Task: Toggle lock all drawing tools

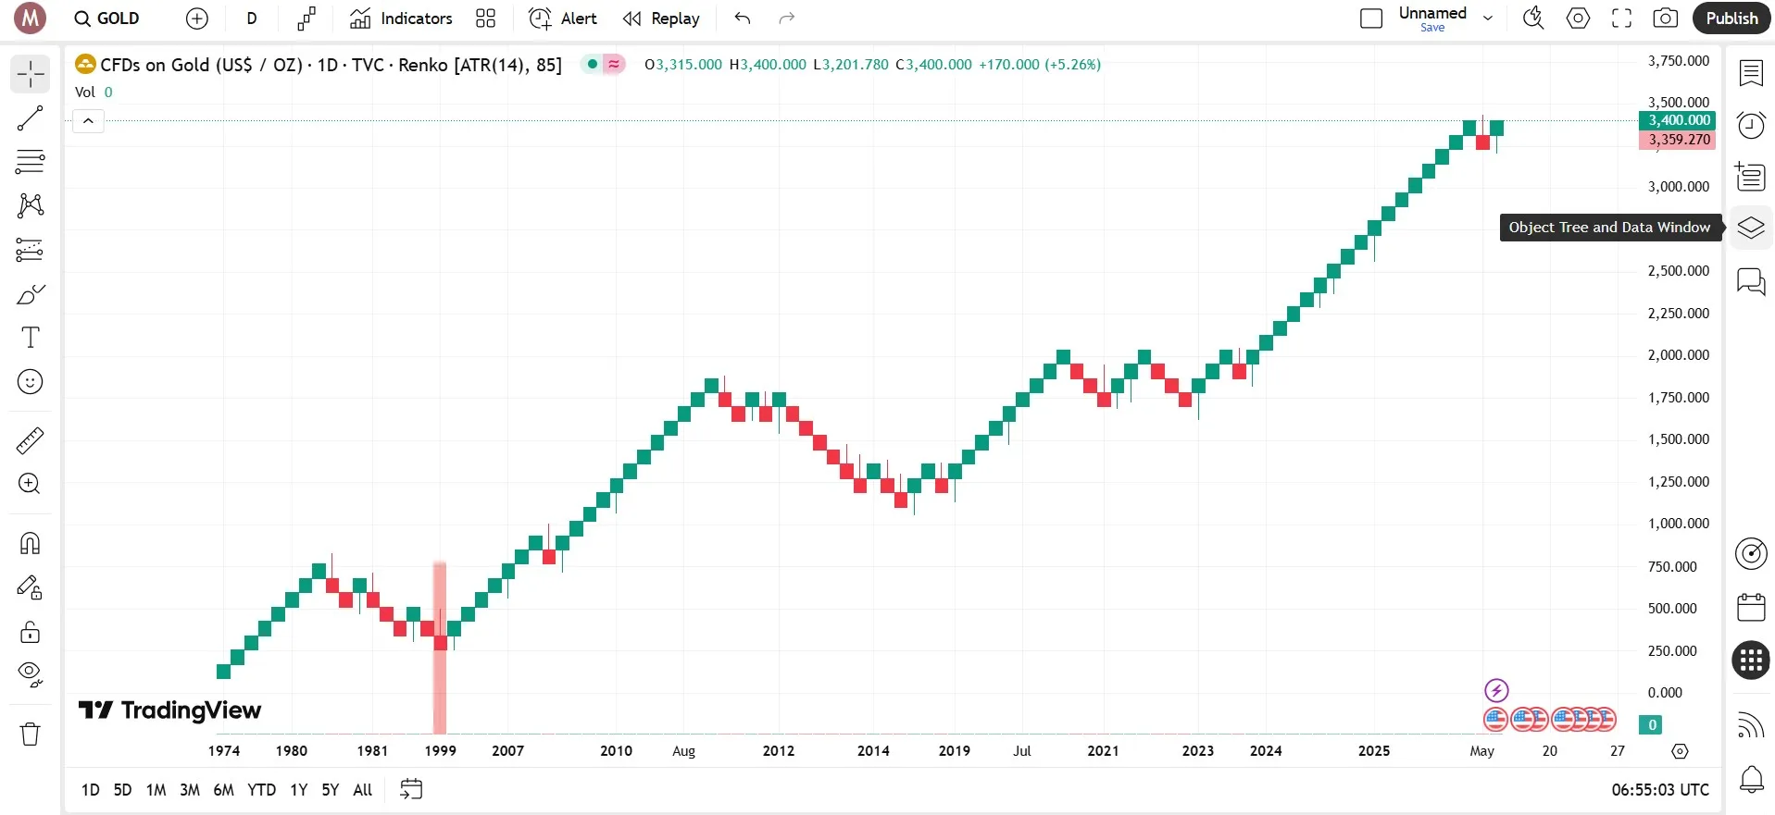Action: (x=30, y=632)
